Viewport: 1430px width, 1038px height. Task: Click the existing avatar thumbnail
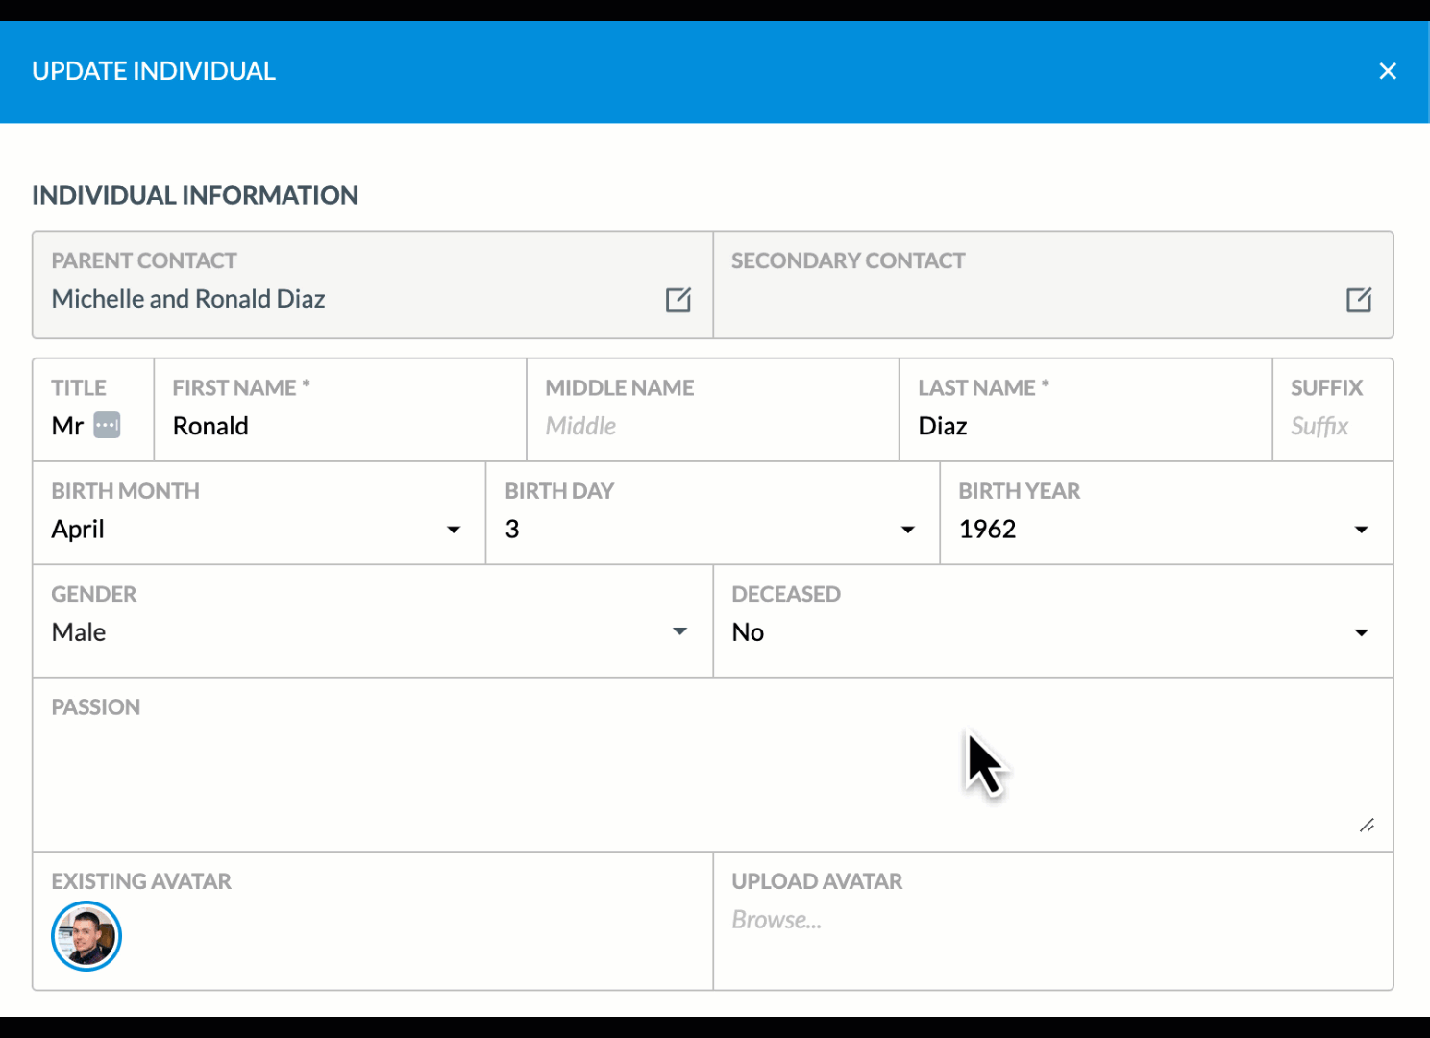[86, 935]
